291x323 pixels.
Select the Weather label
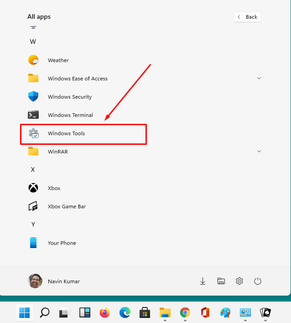[58, 60]
